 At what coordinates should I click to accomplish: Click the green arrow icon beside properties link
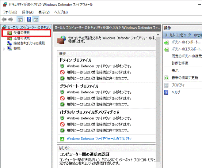point(62,139)
